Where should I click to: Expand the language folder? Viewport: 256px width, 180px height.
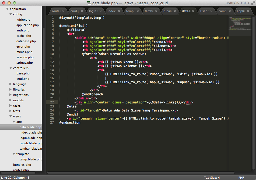point(10,84)
